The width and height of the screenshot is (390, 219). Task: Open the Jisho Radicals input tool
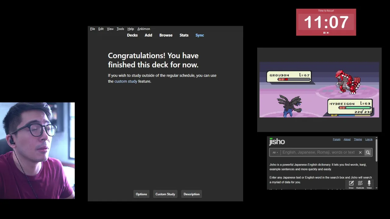(x=360, y=184)
